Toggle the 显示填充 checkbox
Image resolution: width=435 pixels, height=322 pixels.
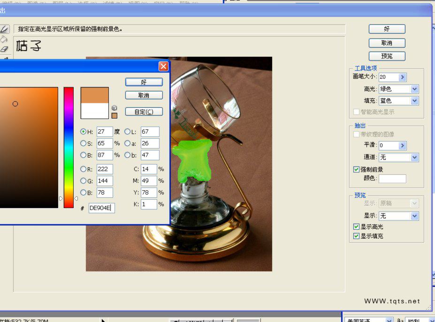point(357,236)
